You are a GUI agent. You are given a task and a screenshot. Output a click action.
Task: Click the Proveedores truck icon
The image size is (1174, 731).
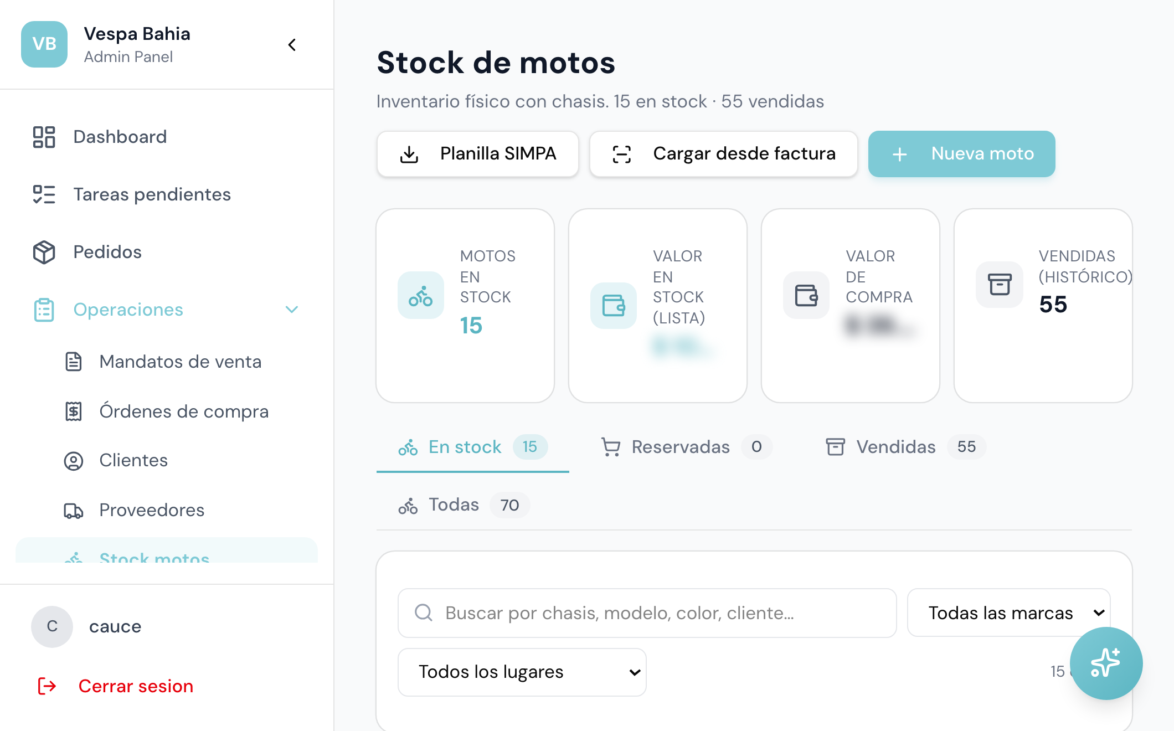tap(74, 510)
